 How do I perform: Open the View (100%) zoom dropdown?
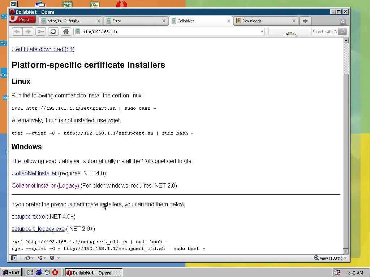pyautogui.click(x=333, y=258)
